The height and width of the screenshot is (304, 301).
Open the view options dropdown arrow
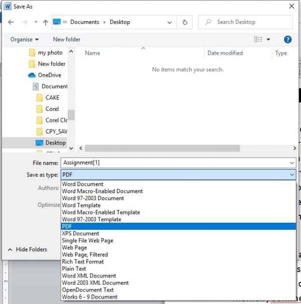(x=268, y=40)
